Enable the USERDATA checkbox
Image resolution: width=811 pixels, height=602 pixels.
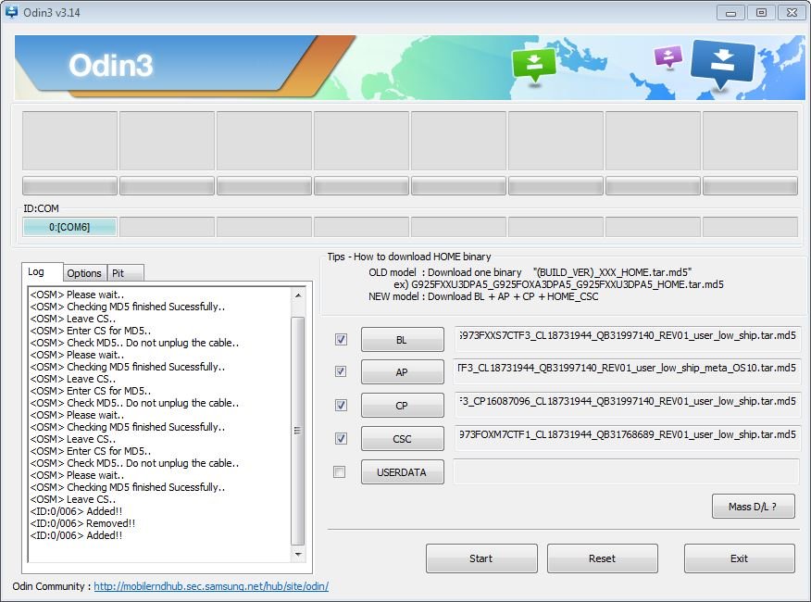click(340, 472)
